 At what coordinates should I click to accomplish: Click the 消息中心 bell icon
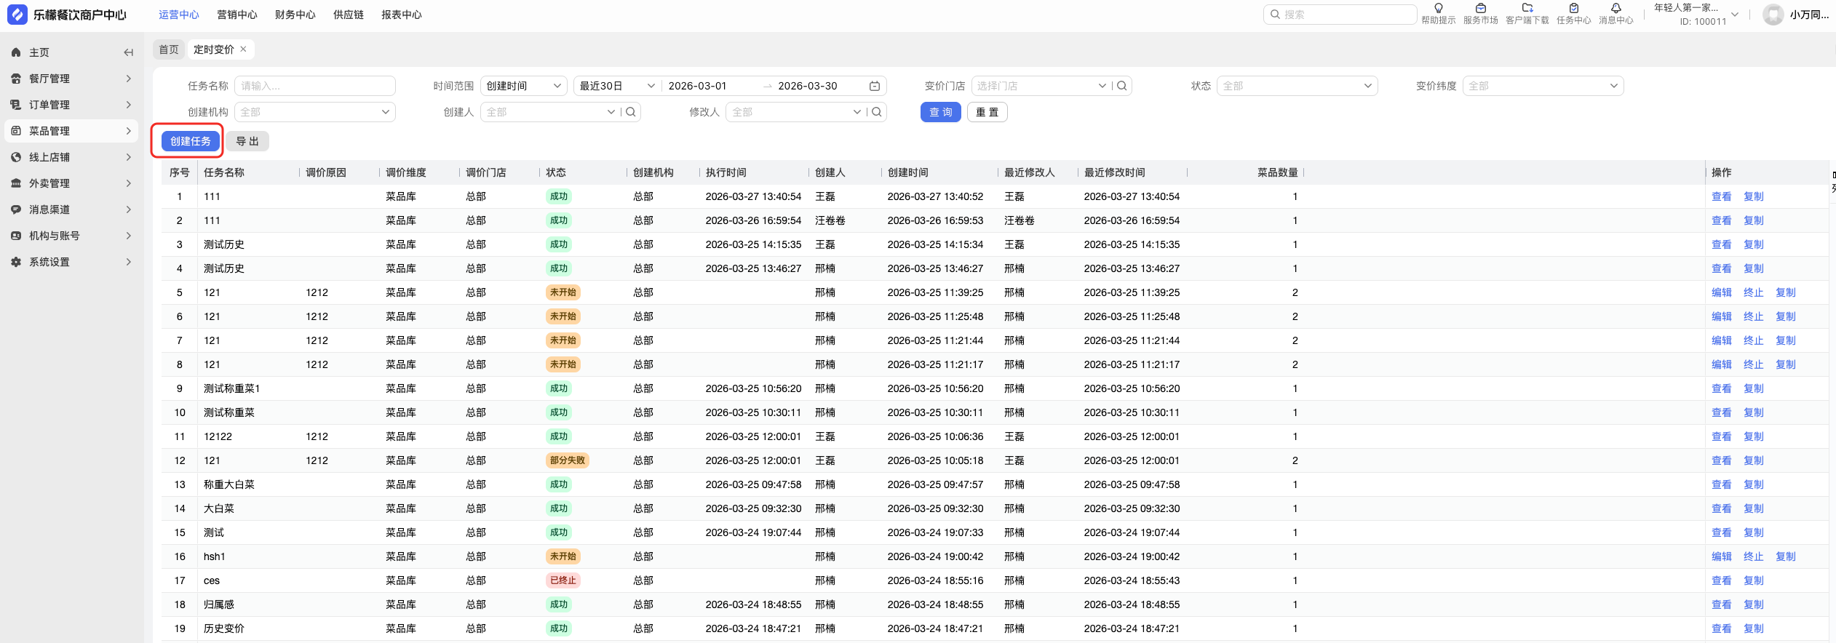1616,9
